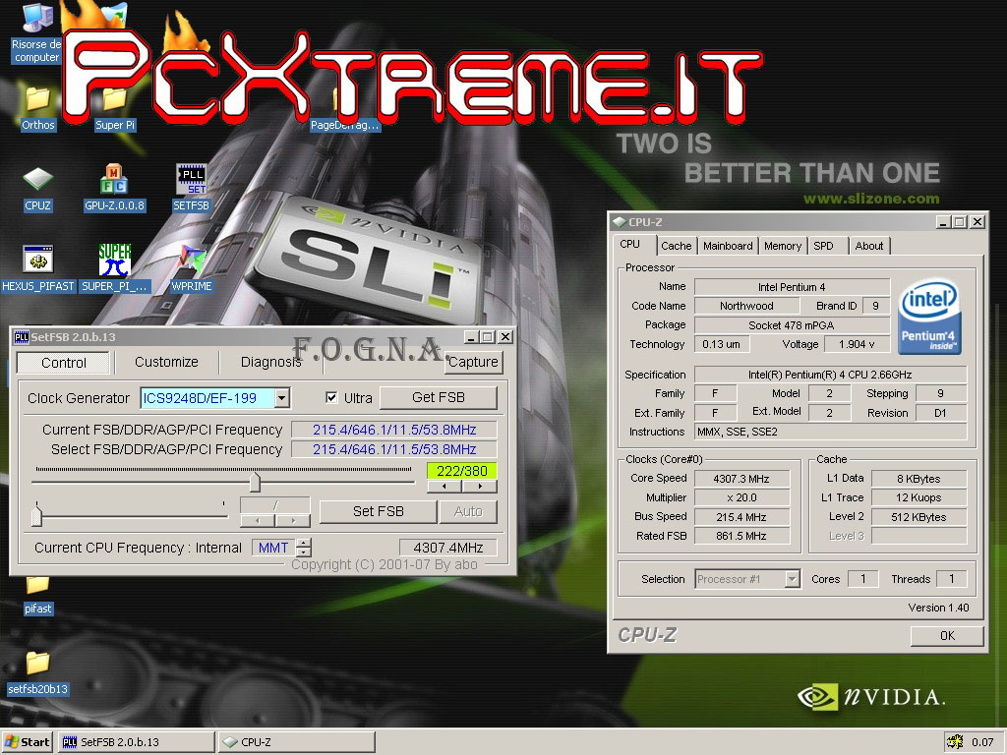The image size is (1007, 755).
Task: Open the Mainboard tab in CPU-Z
Action: (x=728, y=246)
